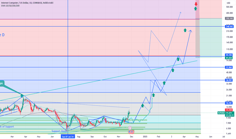The height and width of the screenshot is (139, 236).
Task: Click the 500.000 price axis value
Action: pyautogui.click(x=229, y=7)
